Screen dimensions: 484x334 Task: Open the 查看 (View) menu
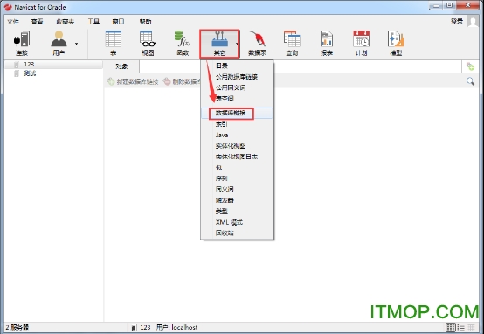[37, 21]
